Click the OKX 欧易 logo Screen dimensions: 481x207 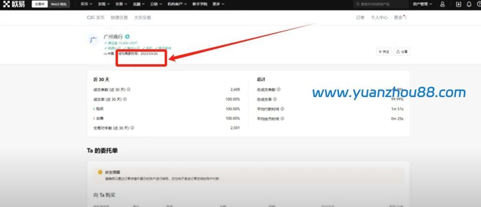pyautogui.click(x=14, y=4)
